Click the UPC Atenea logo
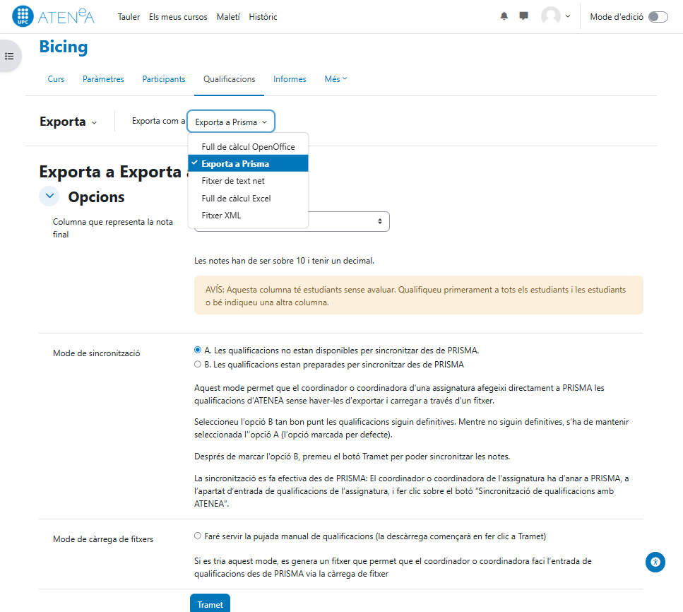Viewport: 683px width, 612px height. tap(54, 16)
